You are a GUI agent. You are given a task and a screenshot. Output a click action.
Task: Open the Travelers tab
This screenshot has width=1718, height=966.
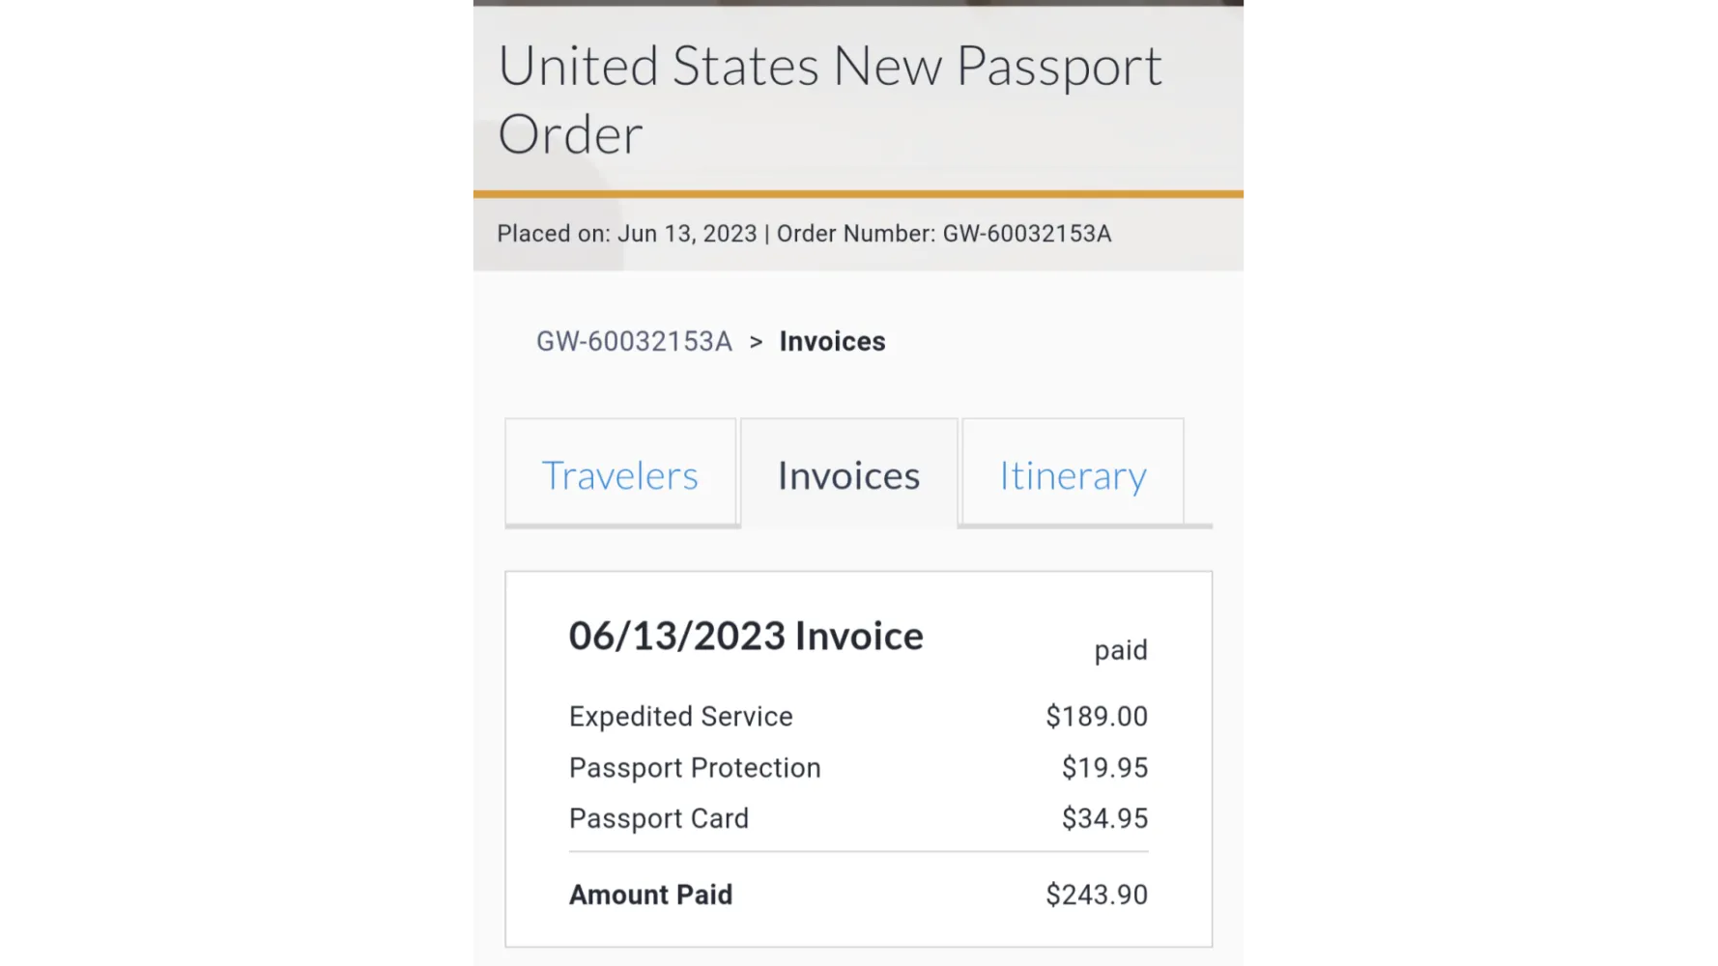(620, 473)
